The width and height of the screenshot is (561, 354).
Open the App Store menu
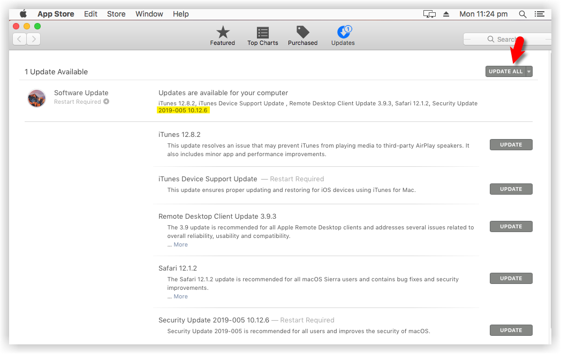tap(56, 14)
